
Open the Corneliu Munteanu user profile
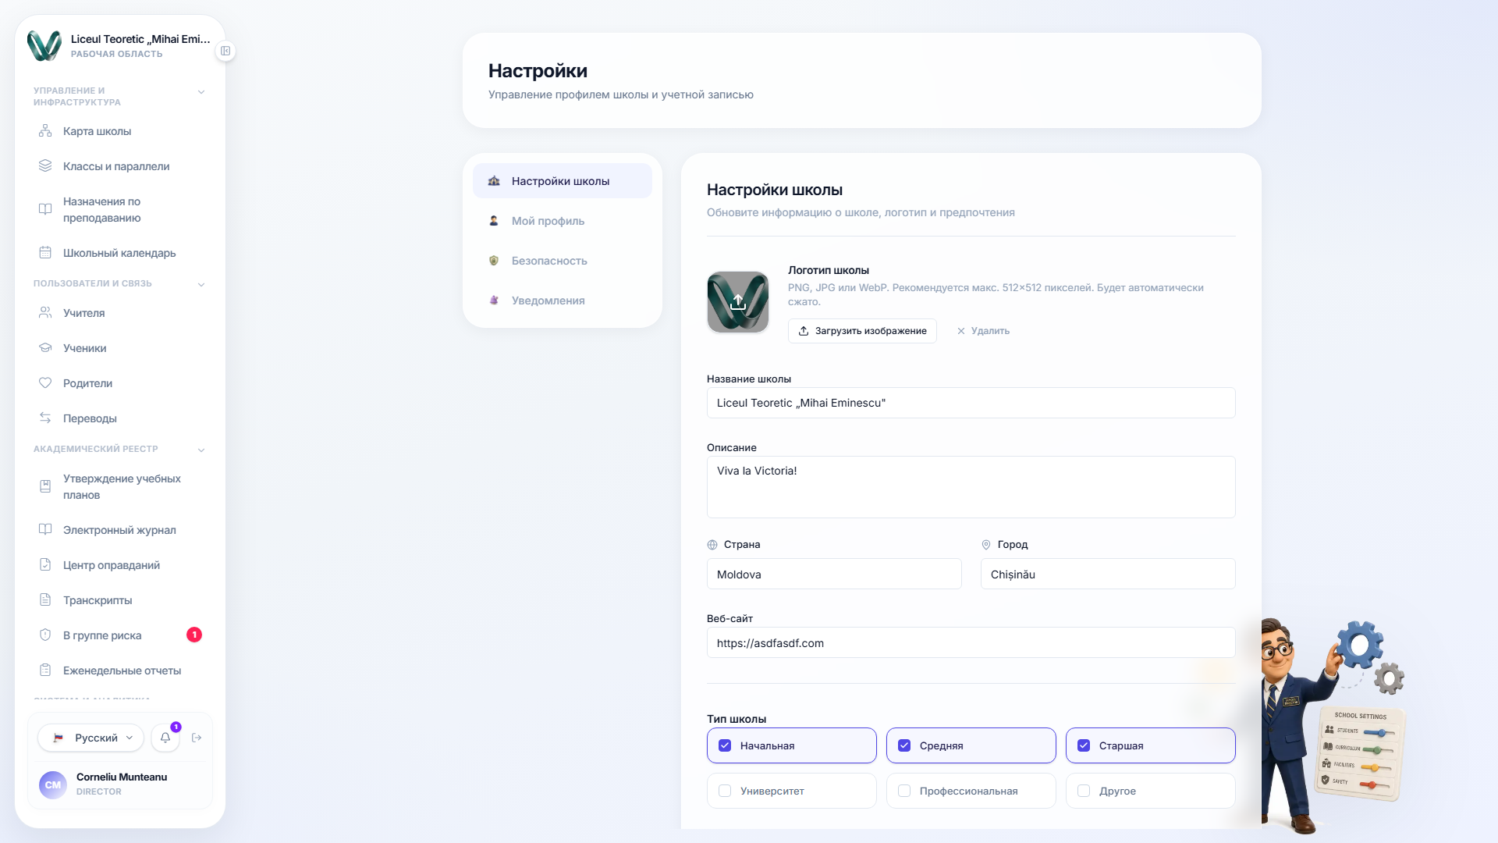click(x=120, y=784)
